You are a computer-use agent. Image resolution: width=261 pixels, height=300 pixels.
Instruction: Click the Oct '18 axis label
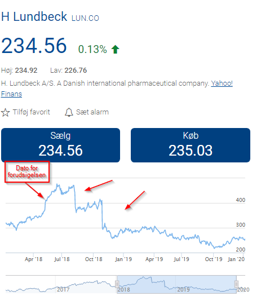pos(94,259)
